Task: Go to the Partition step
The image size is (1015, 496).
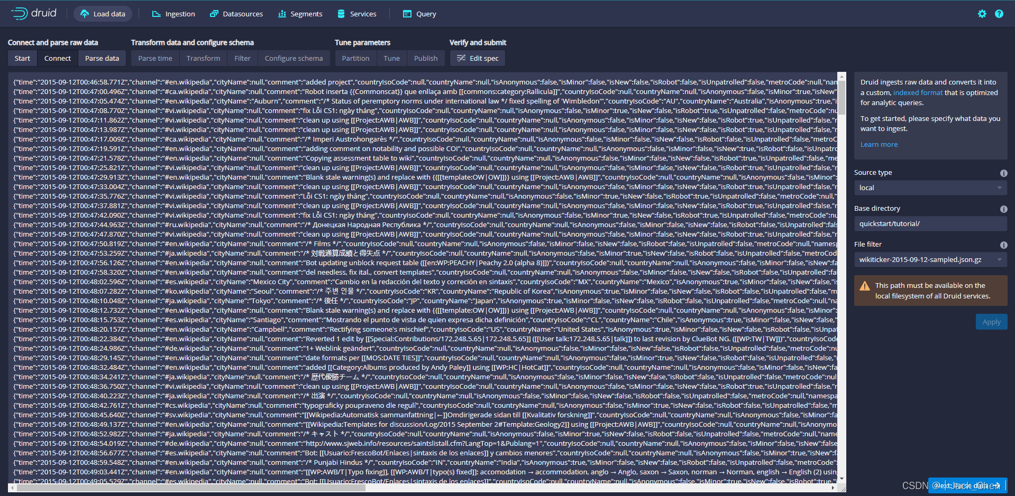Action: tap(355, 58)
